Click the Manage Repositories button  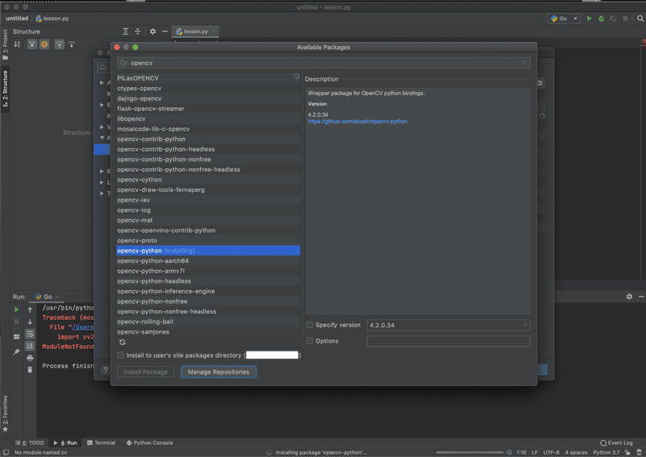[218, 372]
